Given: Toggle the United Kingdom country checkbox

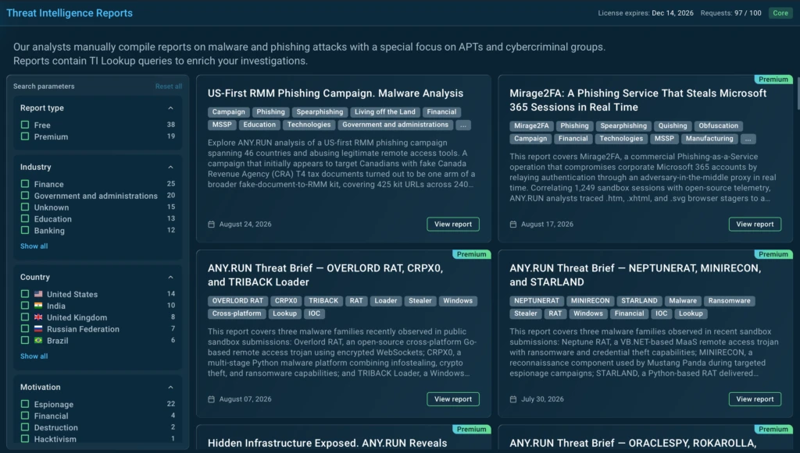Looking at the screenshot, I should pyautogui.click(x=24, y=317).
